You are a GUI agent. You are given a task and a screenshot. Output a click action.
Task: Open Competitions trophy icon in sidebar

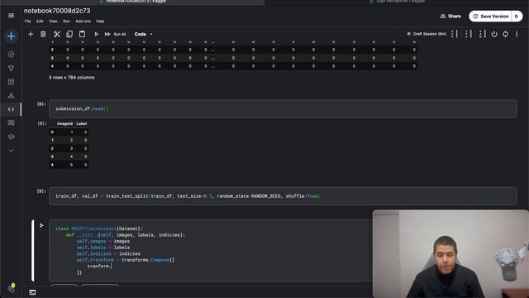coord(11,68)
